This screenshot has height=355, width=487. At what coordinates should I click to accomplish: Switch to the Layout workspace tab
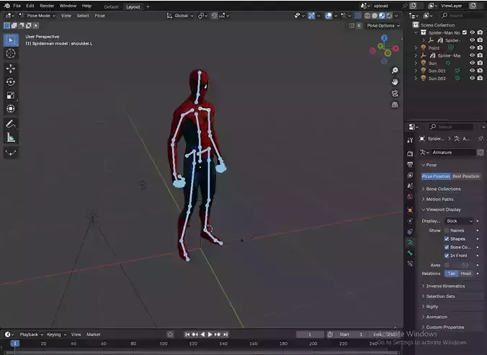coord(133,6)
